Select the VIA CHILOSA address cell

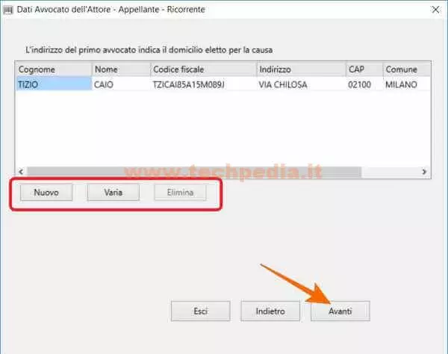299,84
